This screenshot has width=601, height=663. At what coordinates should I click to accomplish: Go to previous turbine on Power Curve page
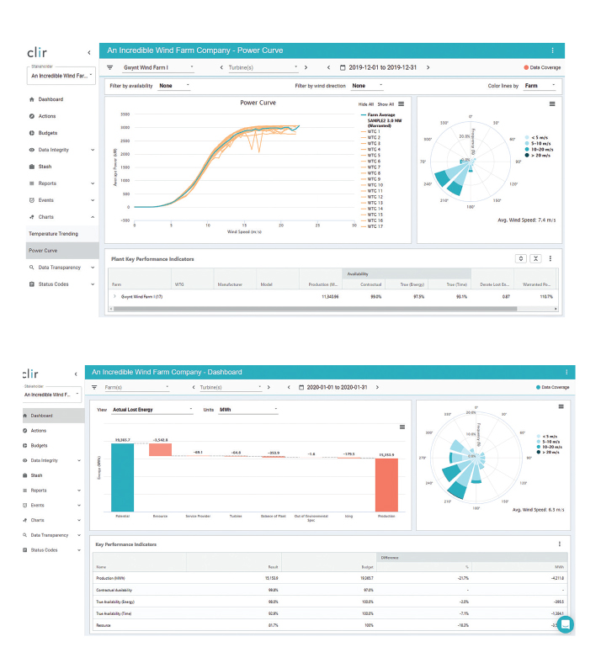tap(221, 67)
